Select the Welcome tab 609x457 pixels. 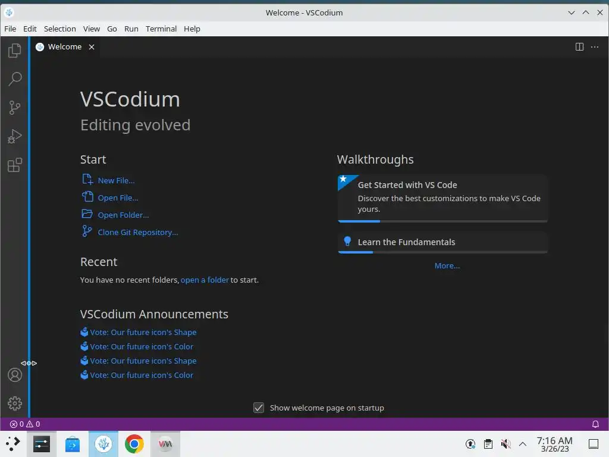point(65,47)
